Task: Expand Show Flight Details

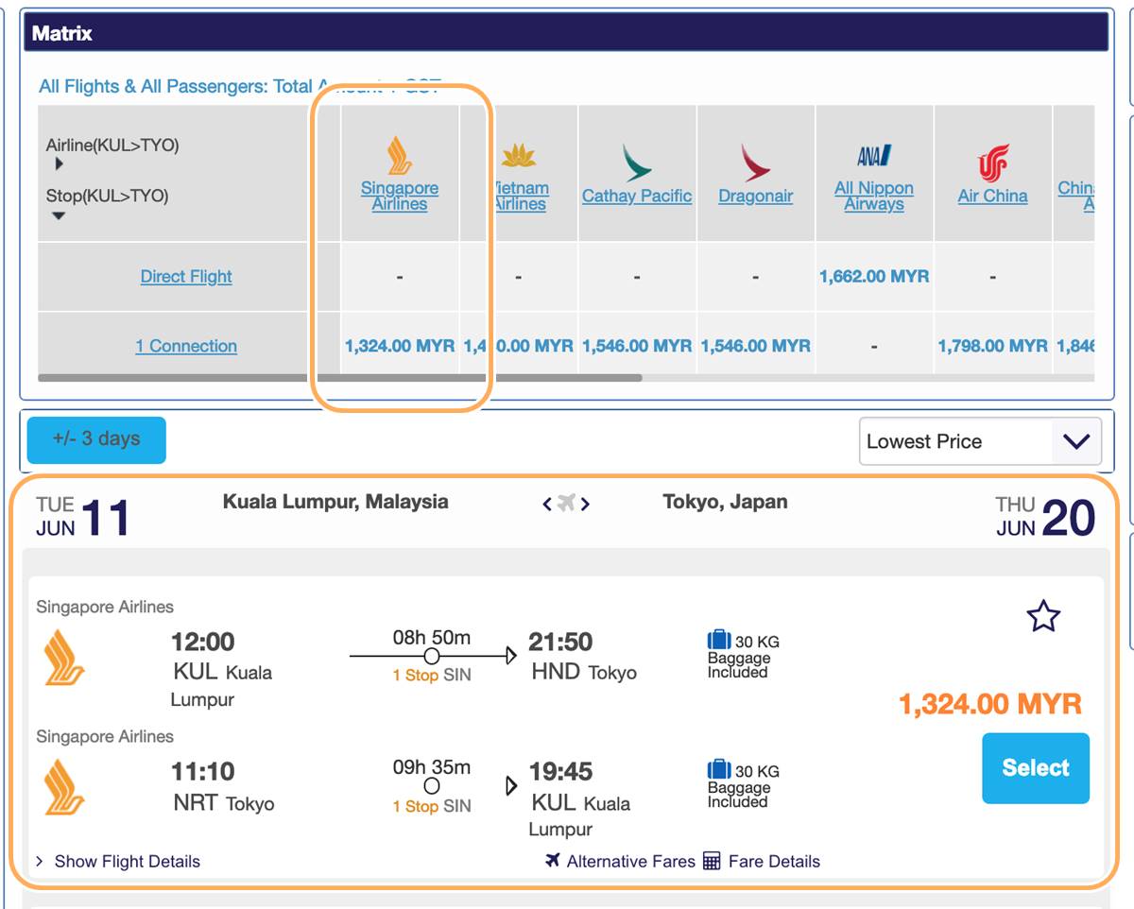Action: 118,861
